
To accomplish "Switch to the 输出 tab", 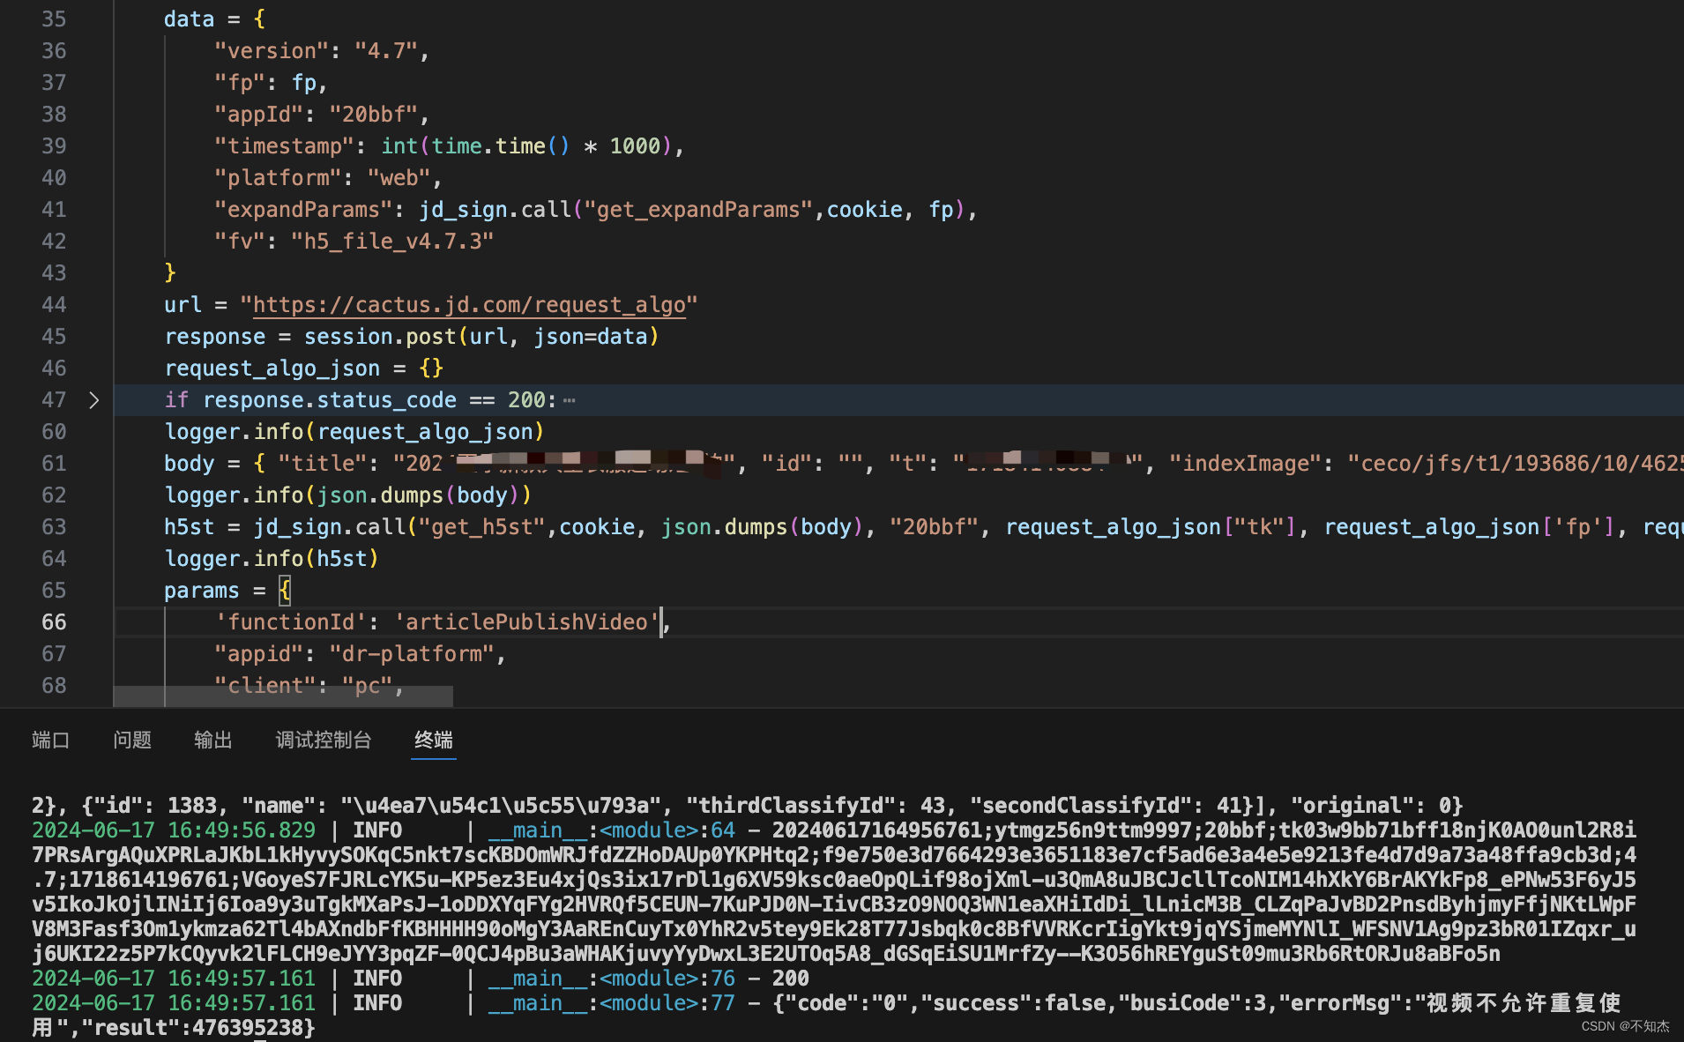I will pyautogui.click(x=213, y=740).
